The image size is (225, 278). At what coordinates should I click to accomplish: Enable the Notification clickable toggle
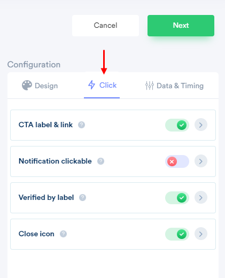click(177, 161)
